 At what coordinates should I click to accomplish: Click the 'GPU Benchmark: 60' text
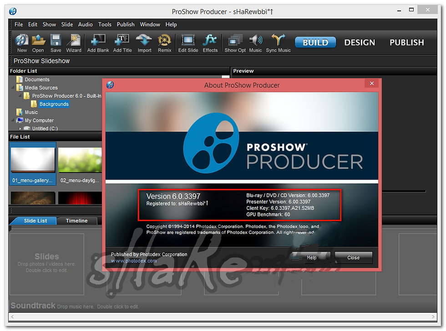click(268, 215)
